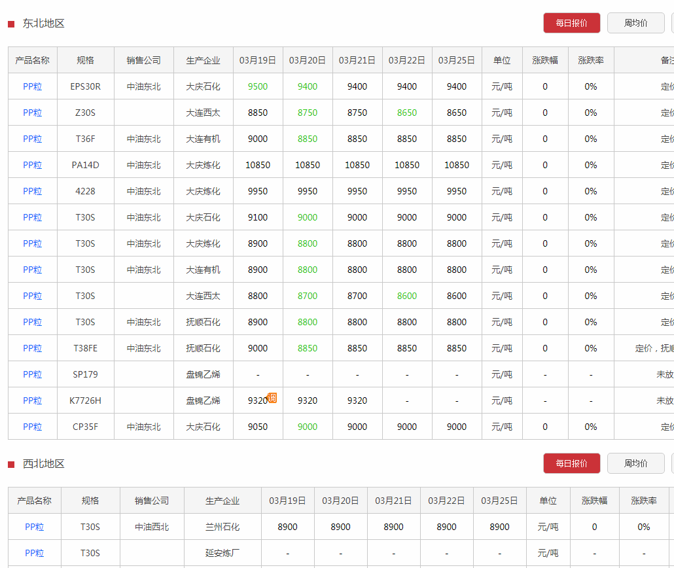Open PP粒 link in Z30S 大连西太 row
The height and width of the screenshot is (568, 674).
click(x=33, y=113)
